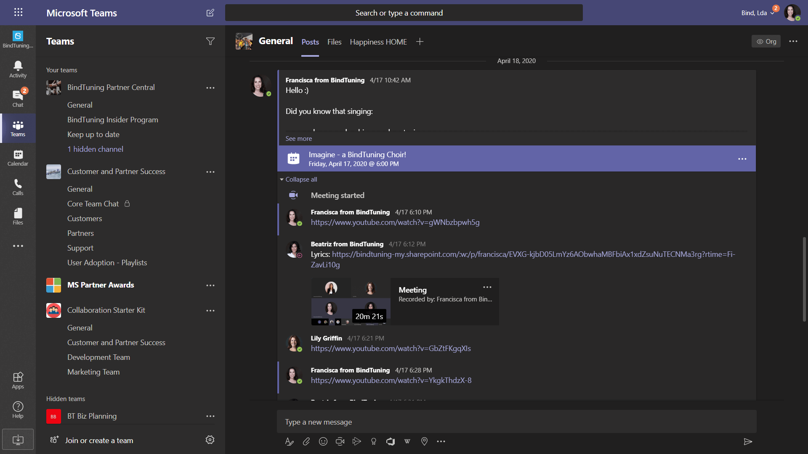Send the message with arrow icon
The height and width of the screenshot is (454, 808).
pos(747,441)
